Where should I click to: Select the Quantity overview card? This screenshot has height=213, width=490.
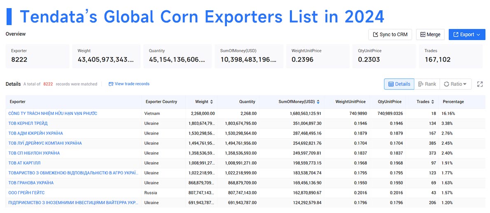pos(177,56)
